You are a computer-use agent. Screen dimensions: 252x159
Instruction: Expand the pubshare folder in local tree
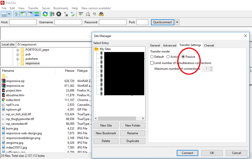pyautogui.click(x=18, y=59)
